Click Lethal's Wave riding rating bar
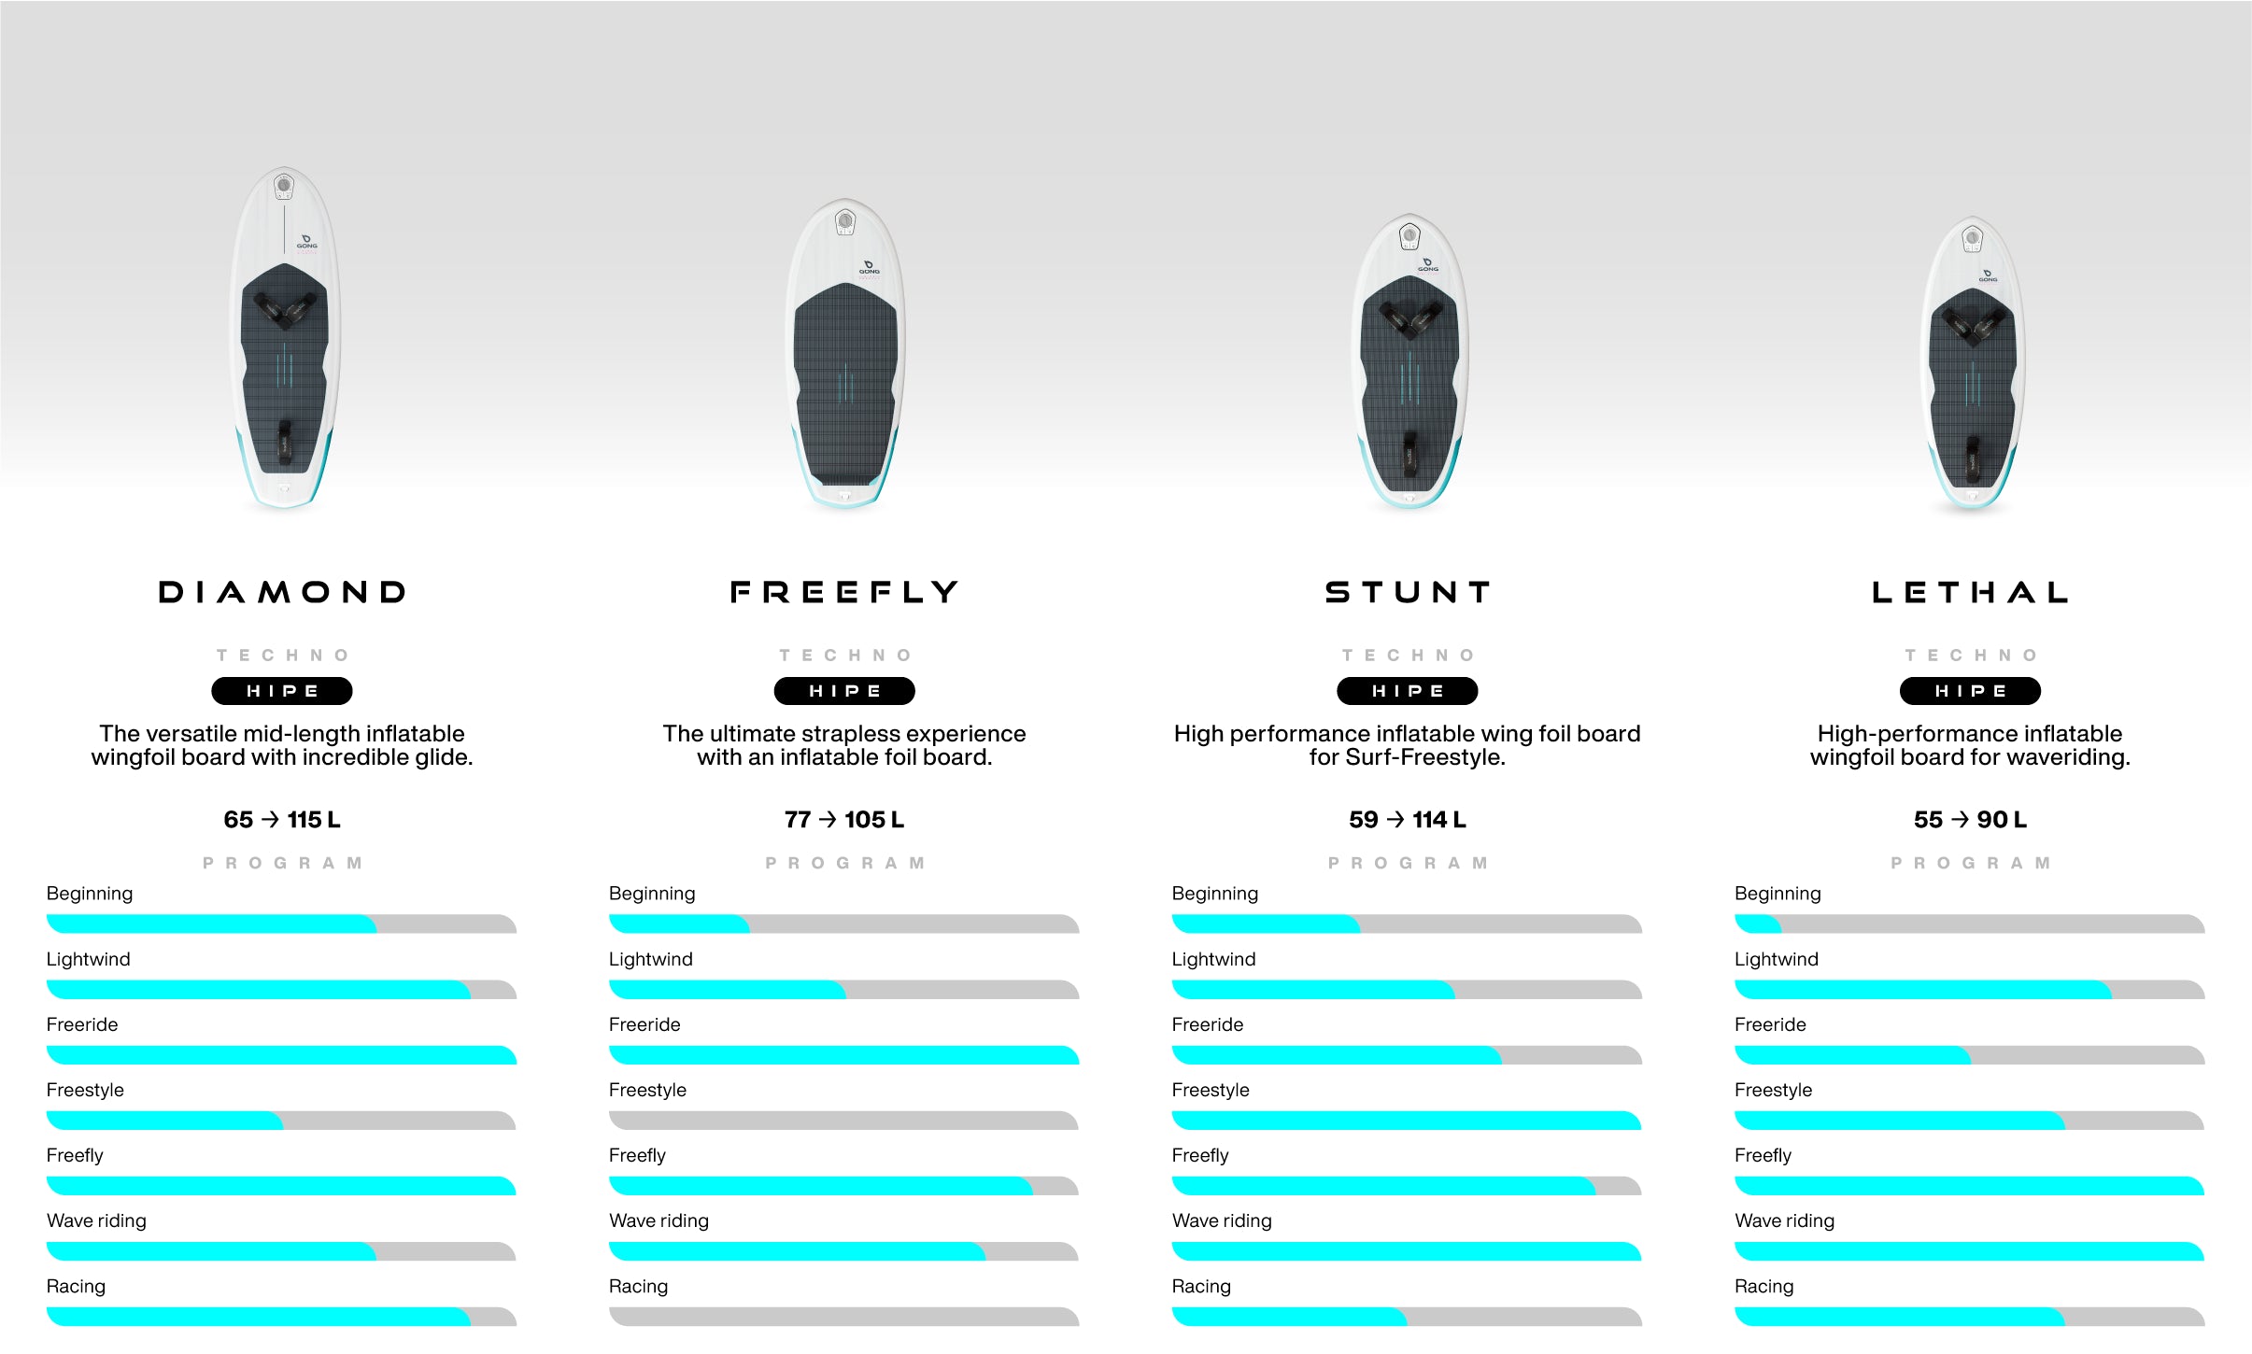 tap(1969, 1251)
